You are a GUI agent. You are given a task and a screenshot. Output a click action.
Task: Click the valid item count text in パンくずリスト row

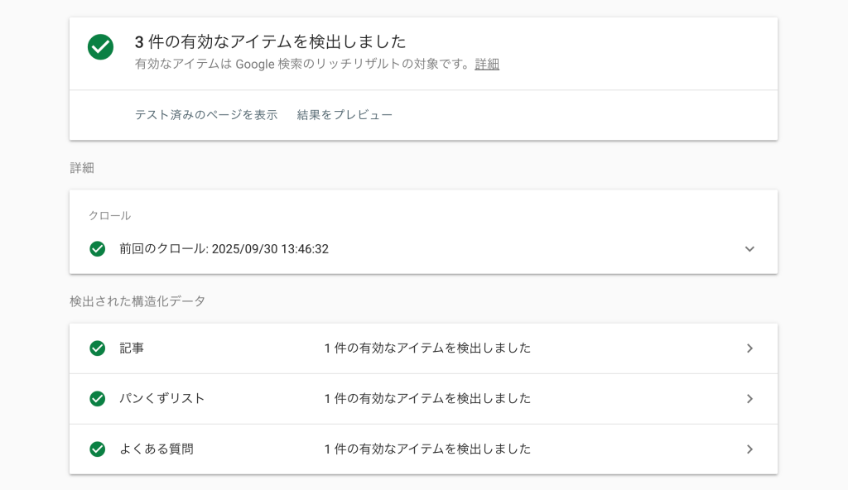point(427,399)
